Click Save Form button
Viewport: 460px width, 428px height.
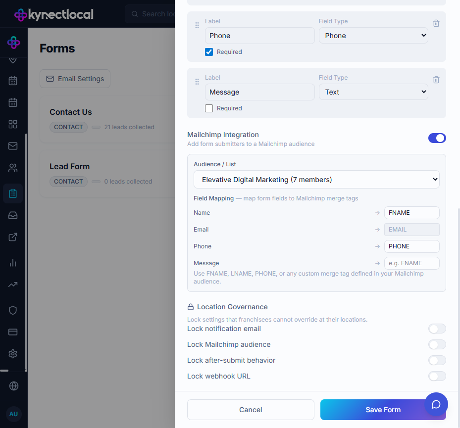click(x=383, y=410)
